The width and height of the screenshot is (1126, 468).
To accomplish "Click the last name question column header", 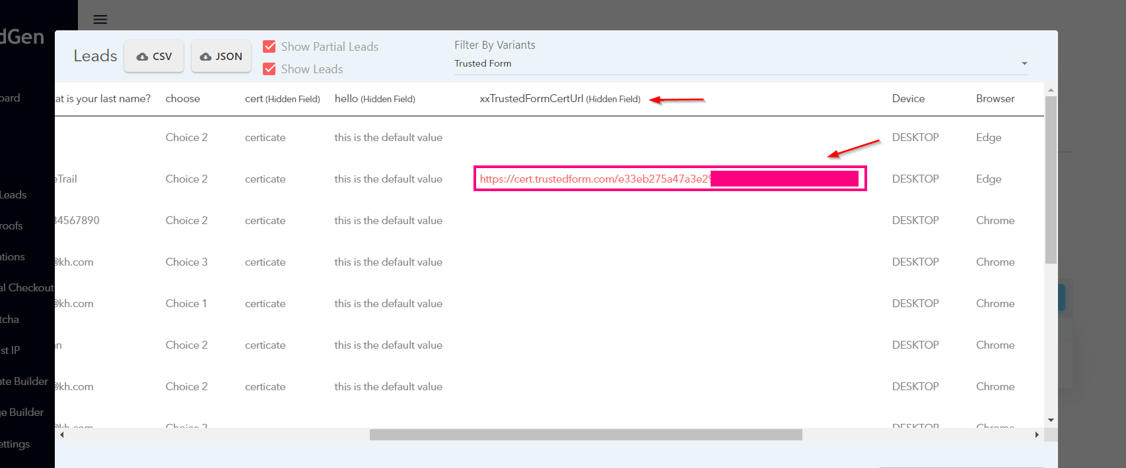I will tap(103, 98).
